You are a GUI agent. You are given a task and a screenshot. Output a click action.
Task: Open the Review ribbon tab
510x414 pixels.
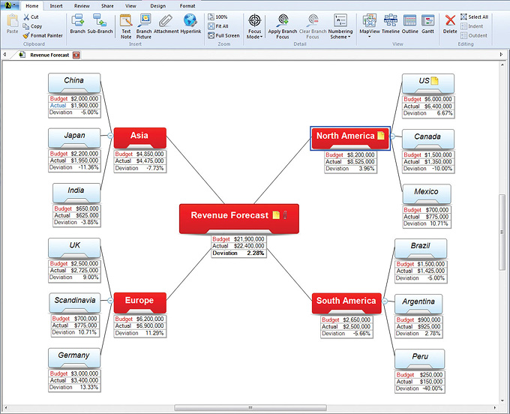pos(82,6)
